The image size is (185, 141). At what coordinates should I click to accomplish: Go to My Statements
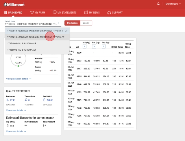(x=65, y=12)
